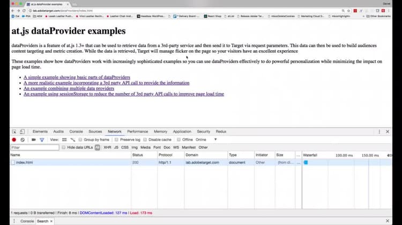Screen dimensions: 402x225
Task: Show the network overview view icon
Action: click(x=73, y=140)
